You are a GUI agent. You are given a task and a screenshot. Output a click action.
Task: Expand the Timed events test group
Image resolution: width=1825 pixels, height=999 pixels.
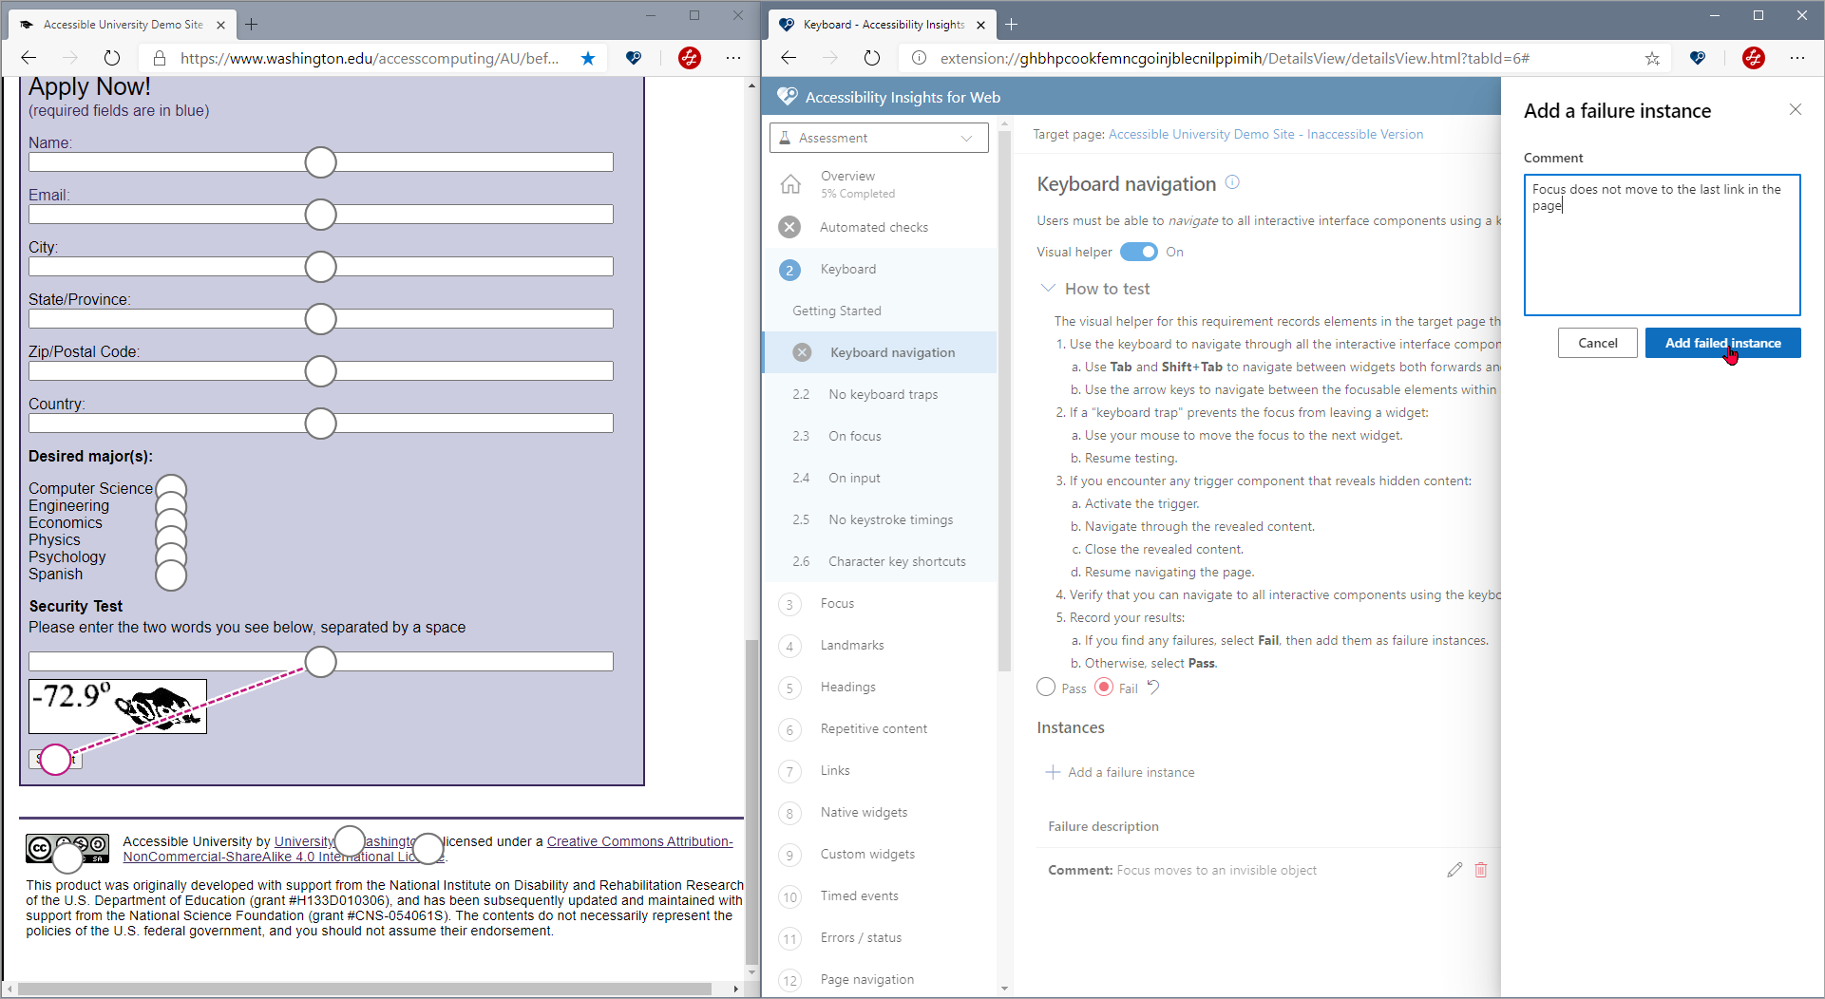pyautogui.click(x=880, y=895)
